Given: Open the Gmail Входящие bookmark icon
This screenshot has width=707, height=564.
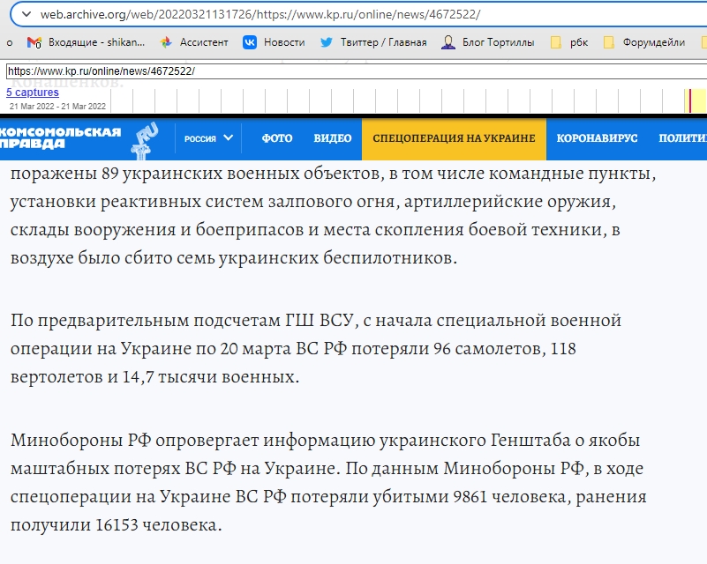Looking at the screenshot, I should pyautogui.click(x=34, y=41).
